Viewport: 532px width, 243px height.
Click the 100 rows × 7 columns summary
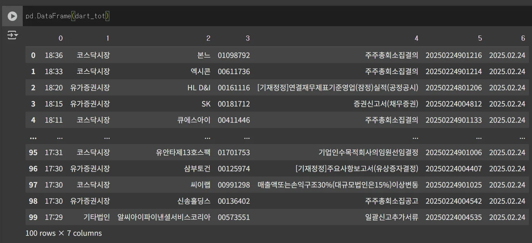(x=64, y=233)
